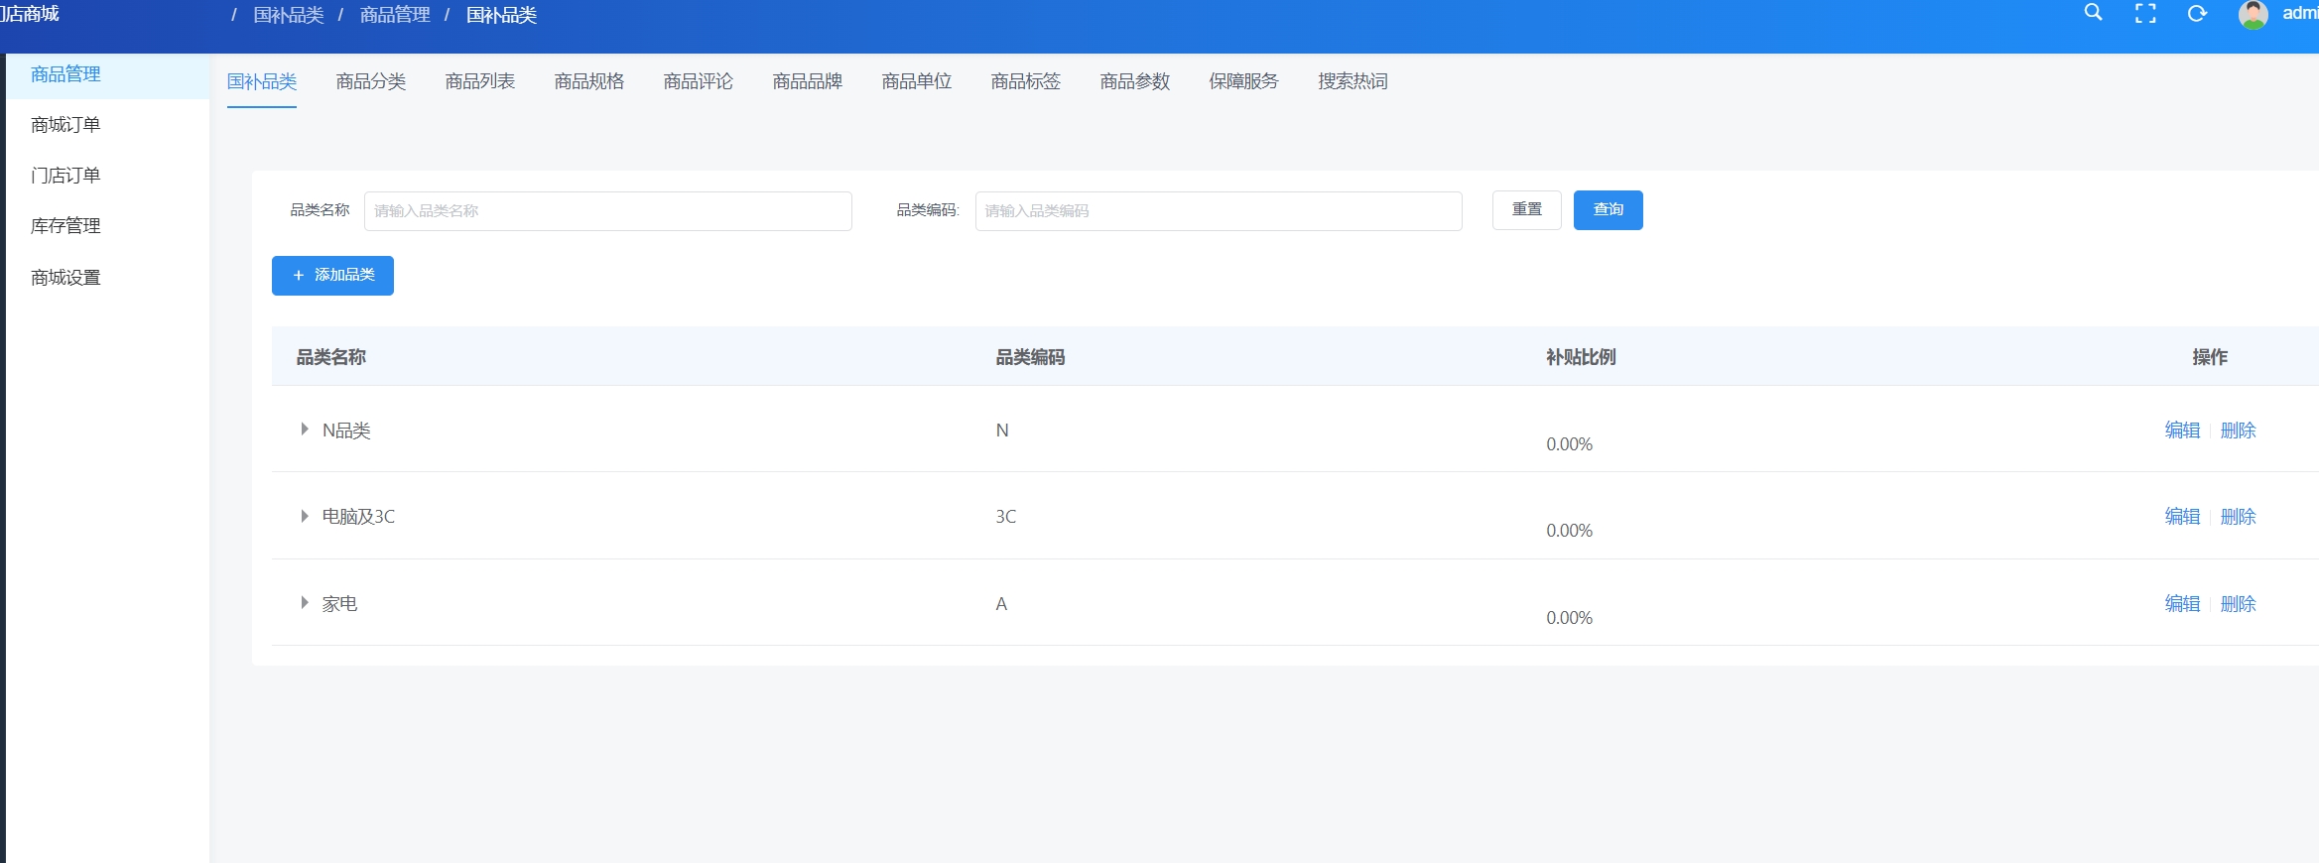Click into the 品类编码 input field
2319x863 pixels.
(1218, 211)
